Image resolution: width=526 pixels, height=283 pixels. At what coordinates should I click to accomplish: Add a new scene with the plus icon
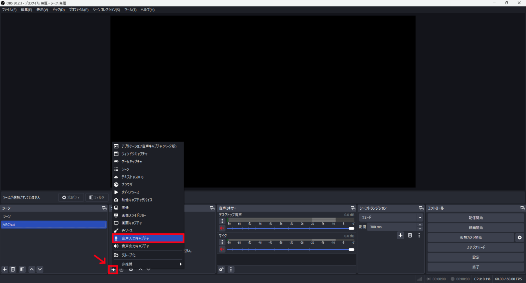(4, 269)
